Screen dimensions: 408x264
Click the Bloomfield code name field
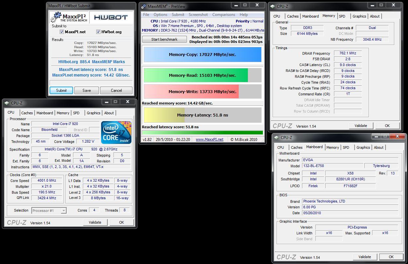pos(50,130)
